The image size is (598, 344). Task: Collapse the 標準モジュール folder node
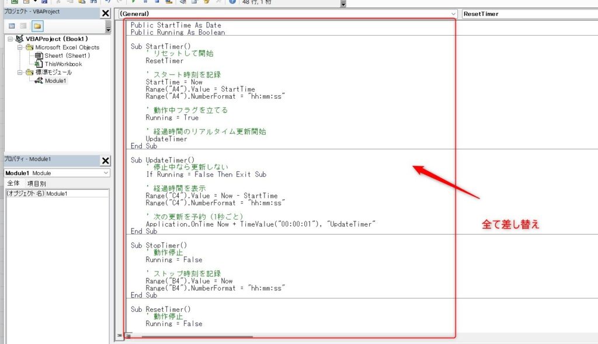point(20,72)
